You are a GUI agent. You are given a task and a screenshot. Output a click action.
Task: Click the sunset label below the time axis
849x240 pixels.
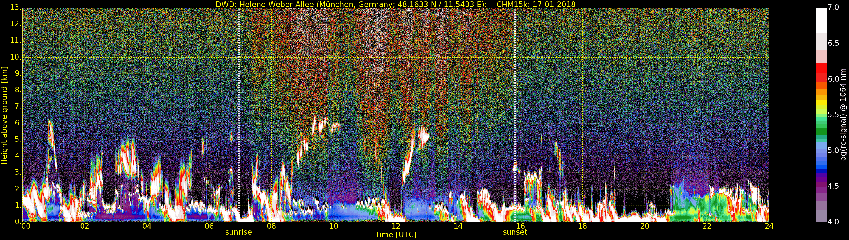515,232
